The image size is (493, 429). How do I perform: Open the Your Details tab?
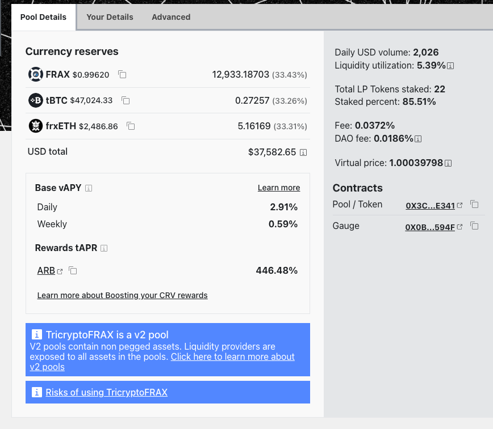coord(110,17)
